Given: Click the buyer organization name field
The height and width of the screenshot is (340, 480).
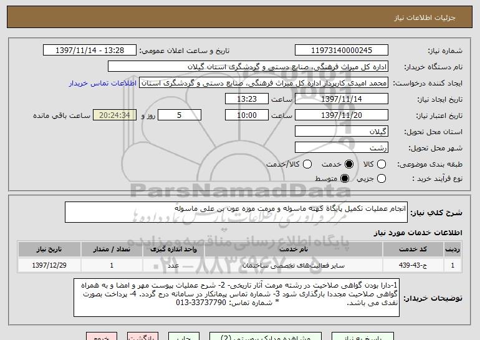Looking at the screenshot, I should pyautogui.click(x=248, y=67).
